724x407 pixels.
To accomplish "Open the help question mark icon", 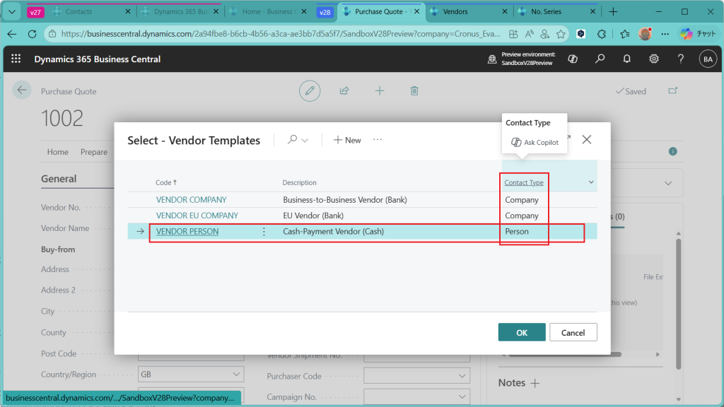I will [680, 59].
